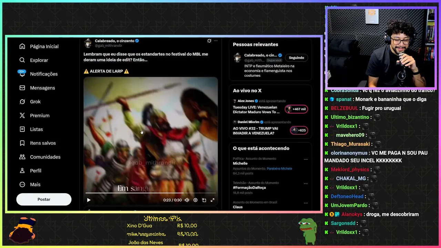Screen dimensions: 441x248
Task: Click the olorinanonymus username in chat
Action: [350, 153]
